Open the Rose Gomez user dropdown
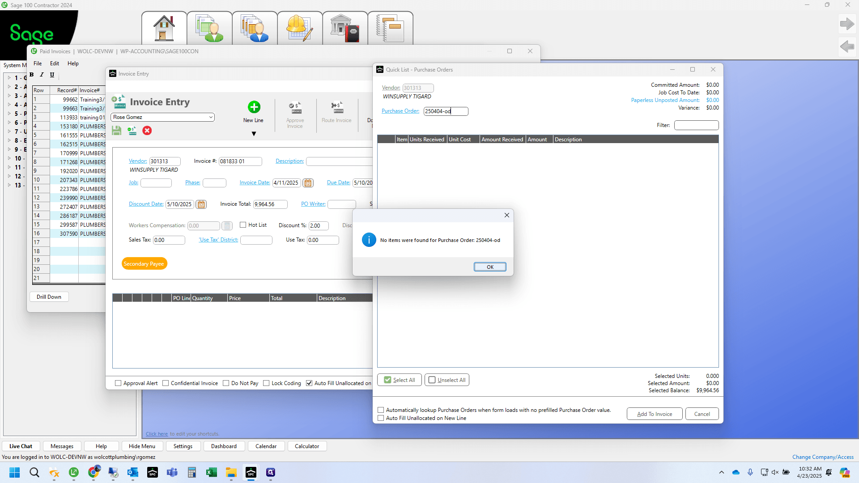The image size is (859, 483). click(x=210, y=117)
